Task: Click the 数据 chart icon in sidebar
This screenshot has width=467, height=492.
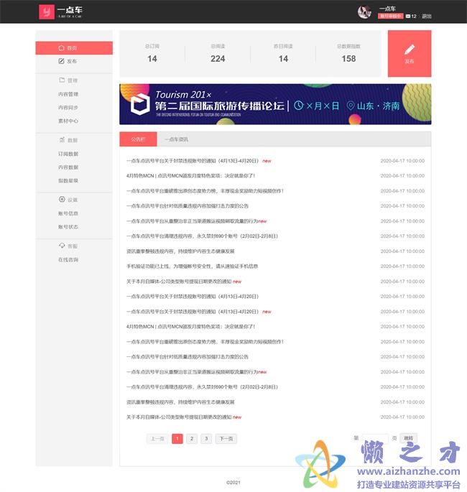Action: click(62, 139)
